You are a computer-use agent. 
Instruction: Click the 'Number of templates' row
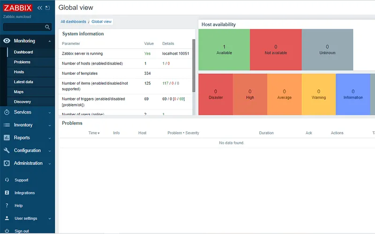click(125, 73)
